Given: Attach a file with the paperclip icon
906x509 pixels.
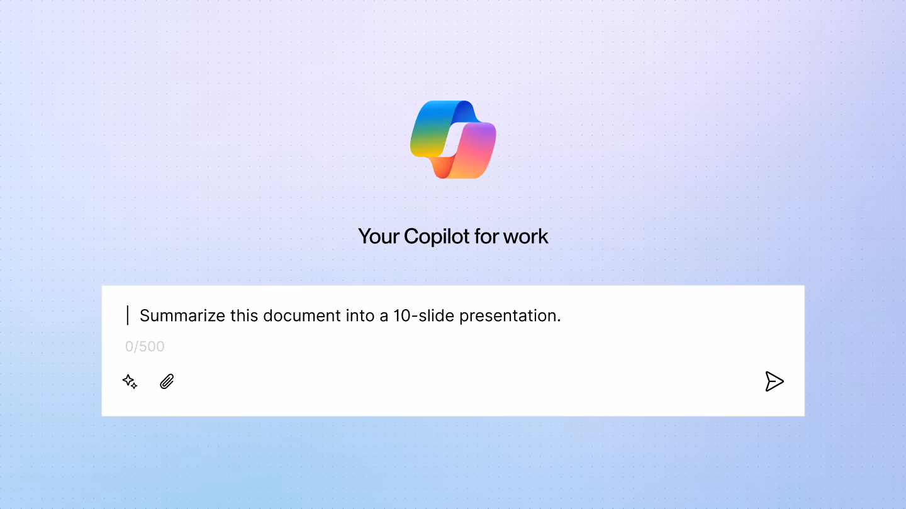Looking at the screenshot, I should pyautogui.click(x=167, y=381).
